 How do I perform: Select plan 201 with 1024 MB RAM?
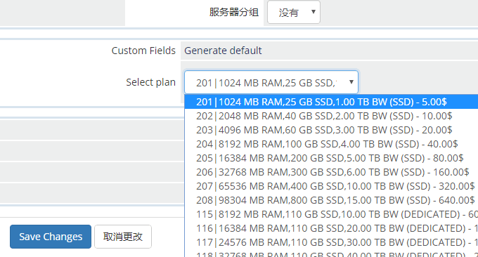[331, 102]
